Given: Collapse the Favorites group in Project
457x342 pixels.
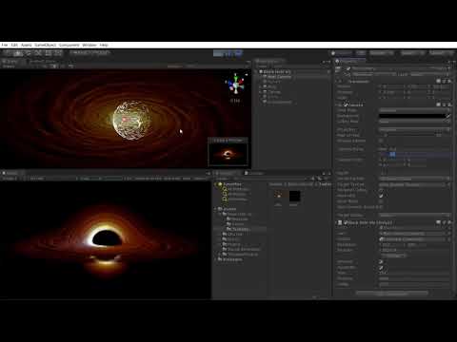Looking at the screenshot, I should (216, 184).
